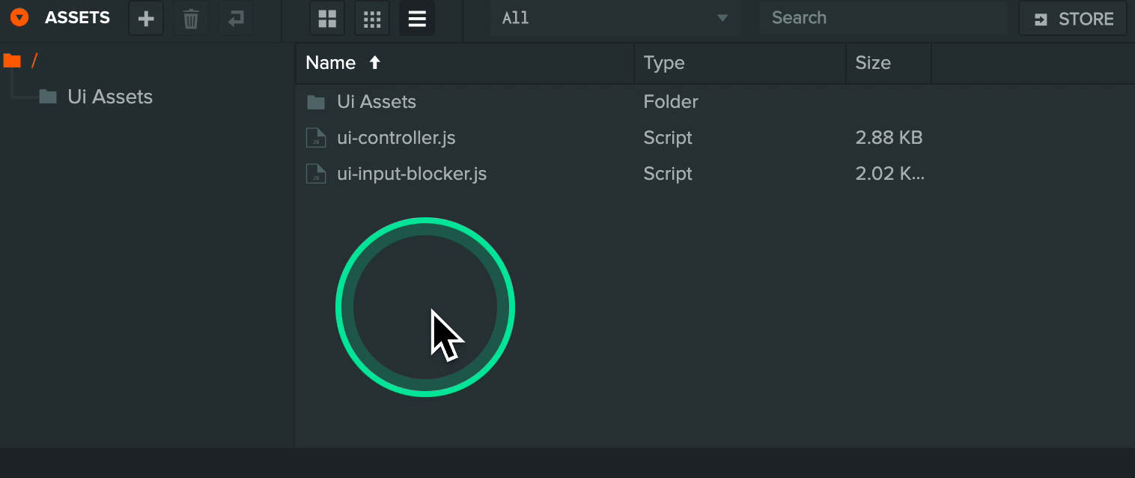
Task: Click the ui-controller.js file icon
Action: click(x=316, y=138)
